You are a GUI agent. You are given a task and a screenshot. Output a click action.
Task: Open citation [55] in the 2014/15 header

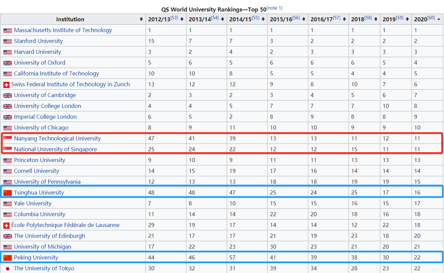(x=255, y=18)
